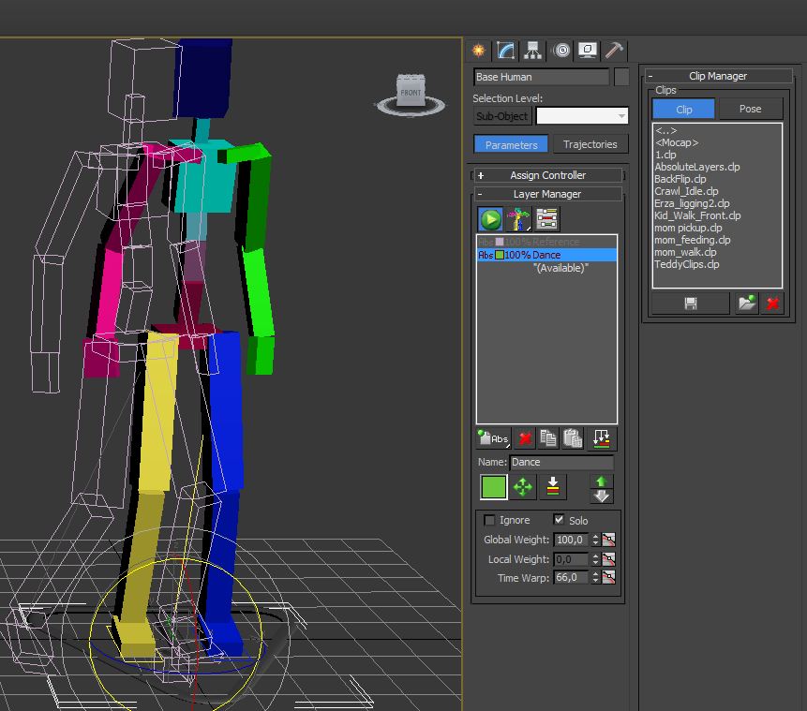
Task: Open the Utilities panel hammer icon
Action: tap(612, 51)
